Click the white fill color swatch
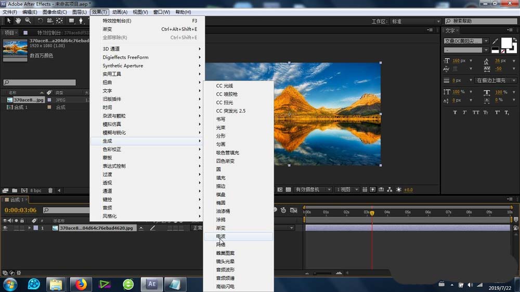 click(x=506, y=43)
